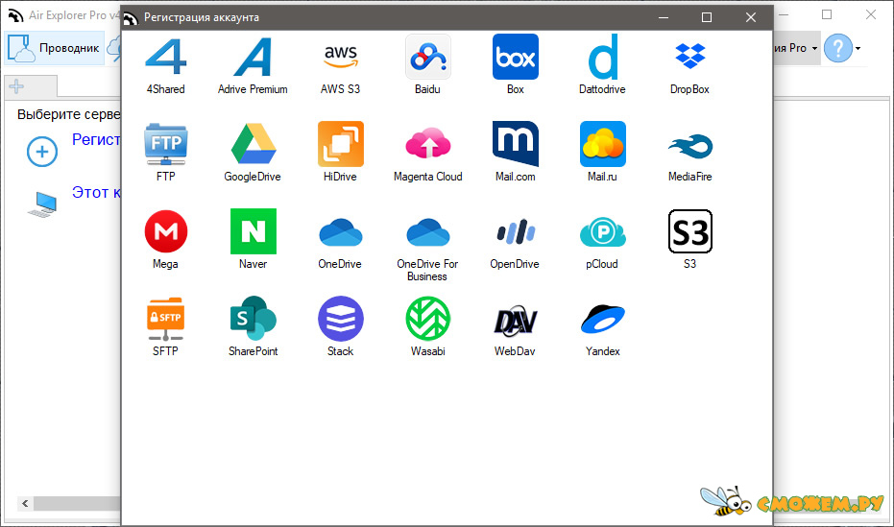Image resolution: width=894 pixels, height=527 pixels.
Task: Select the generic S3 icon
Action: (689, 231)
